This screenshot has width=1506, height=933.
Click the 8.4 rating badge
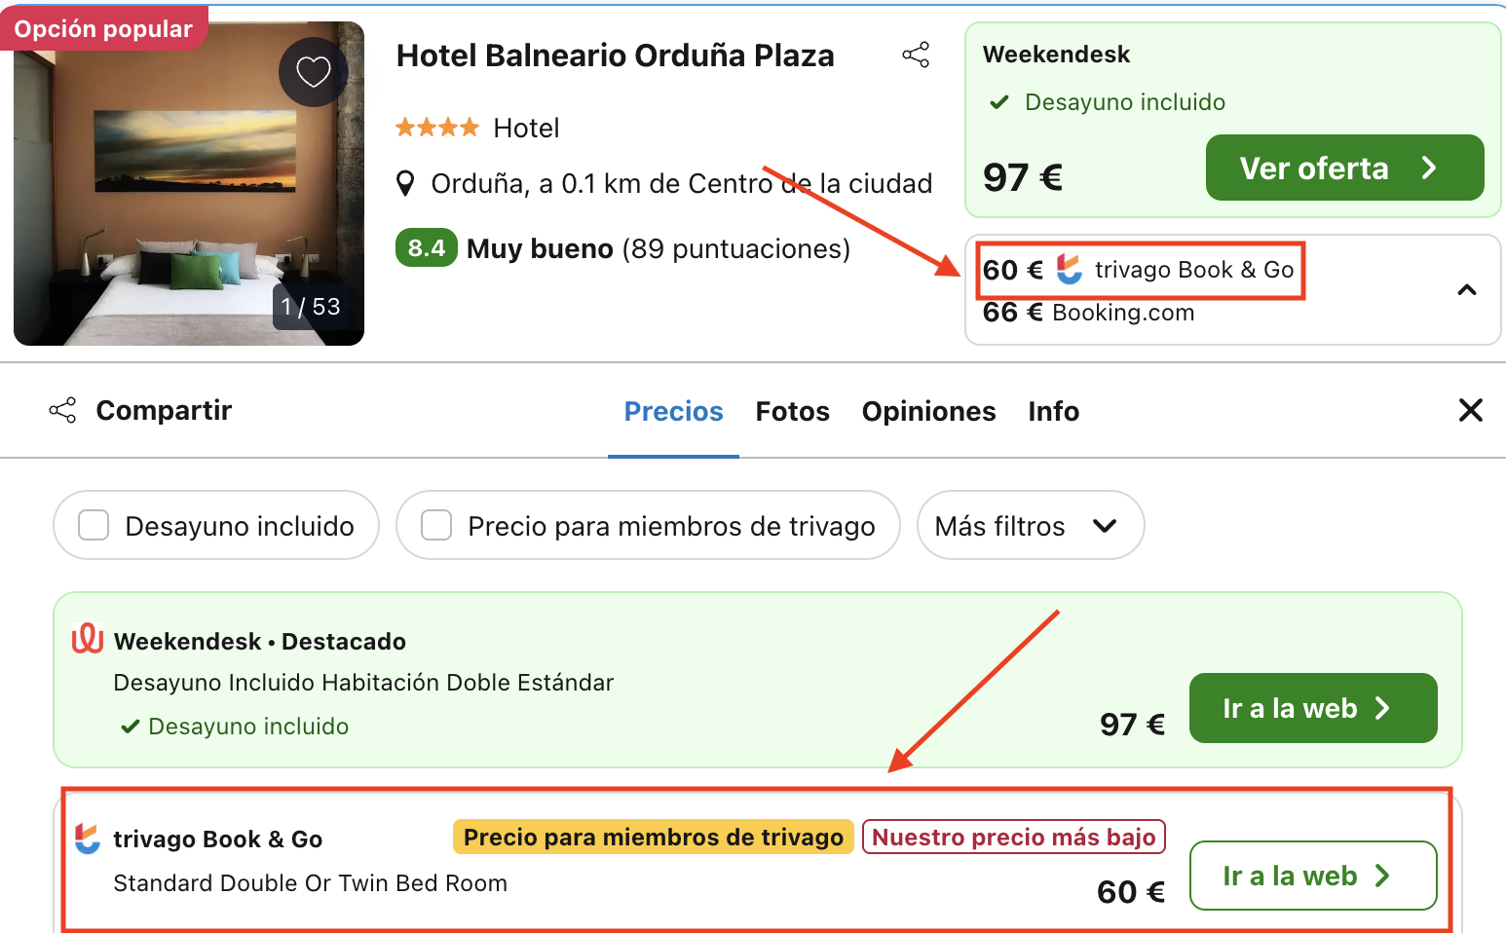(426, 248)
